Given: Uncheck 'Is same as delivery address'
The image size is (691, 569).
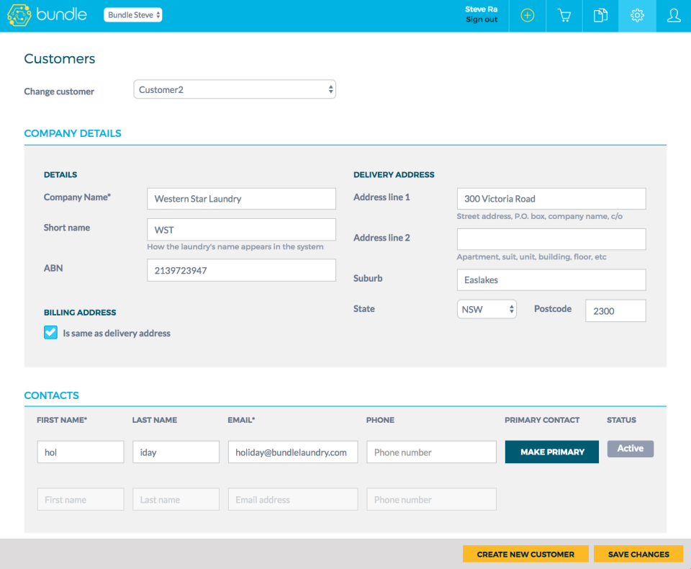Looking at the screenshot, I should [50, 333].
